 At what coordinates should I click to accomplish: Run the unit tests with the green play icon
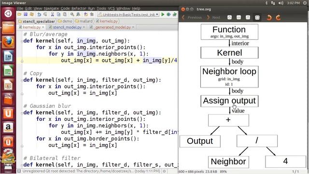pos(163,14)
